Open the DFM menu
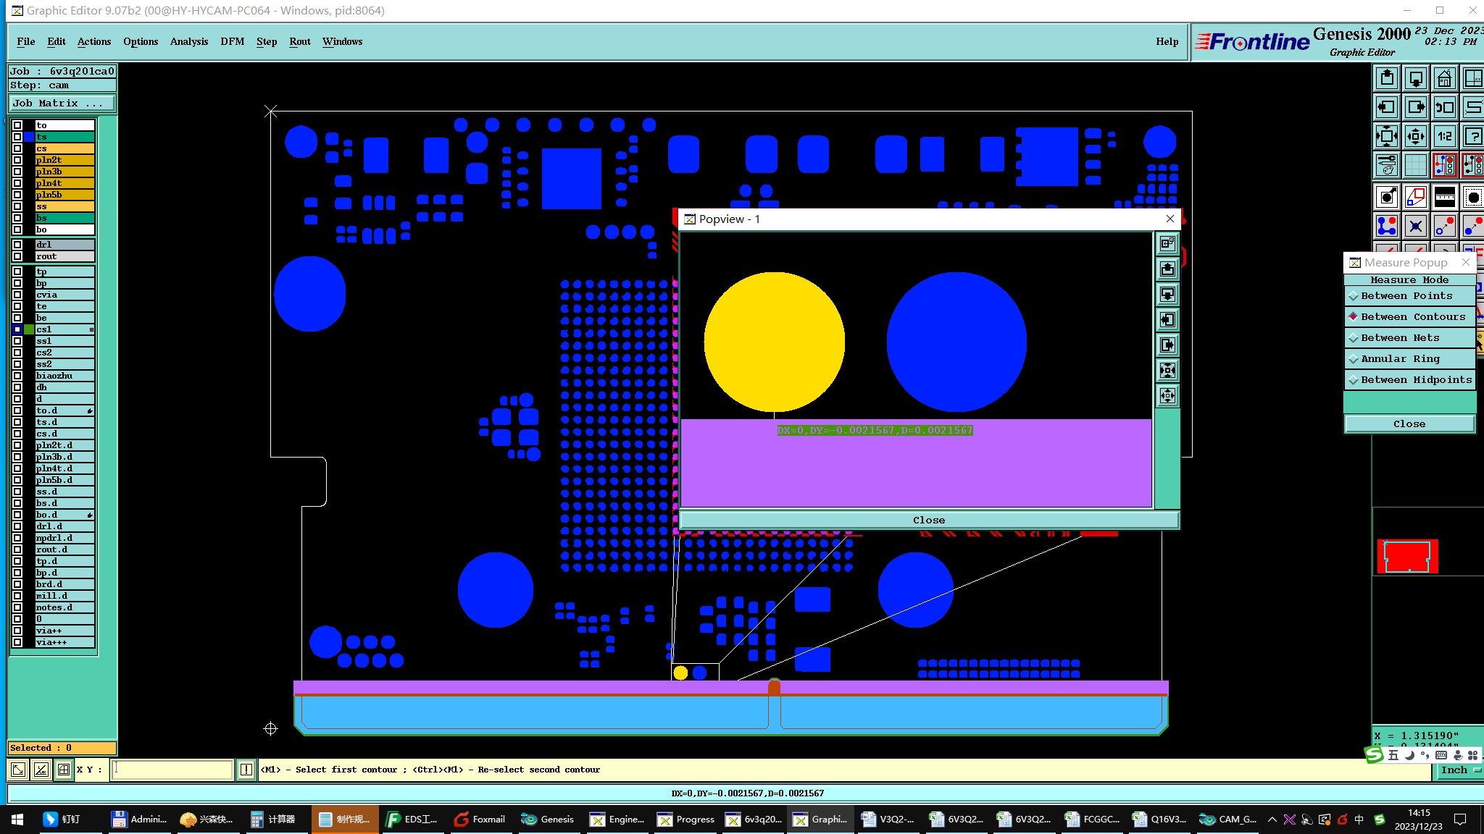1484x834 pixels. pyautogui.click(x=232, y=41)
